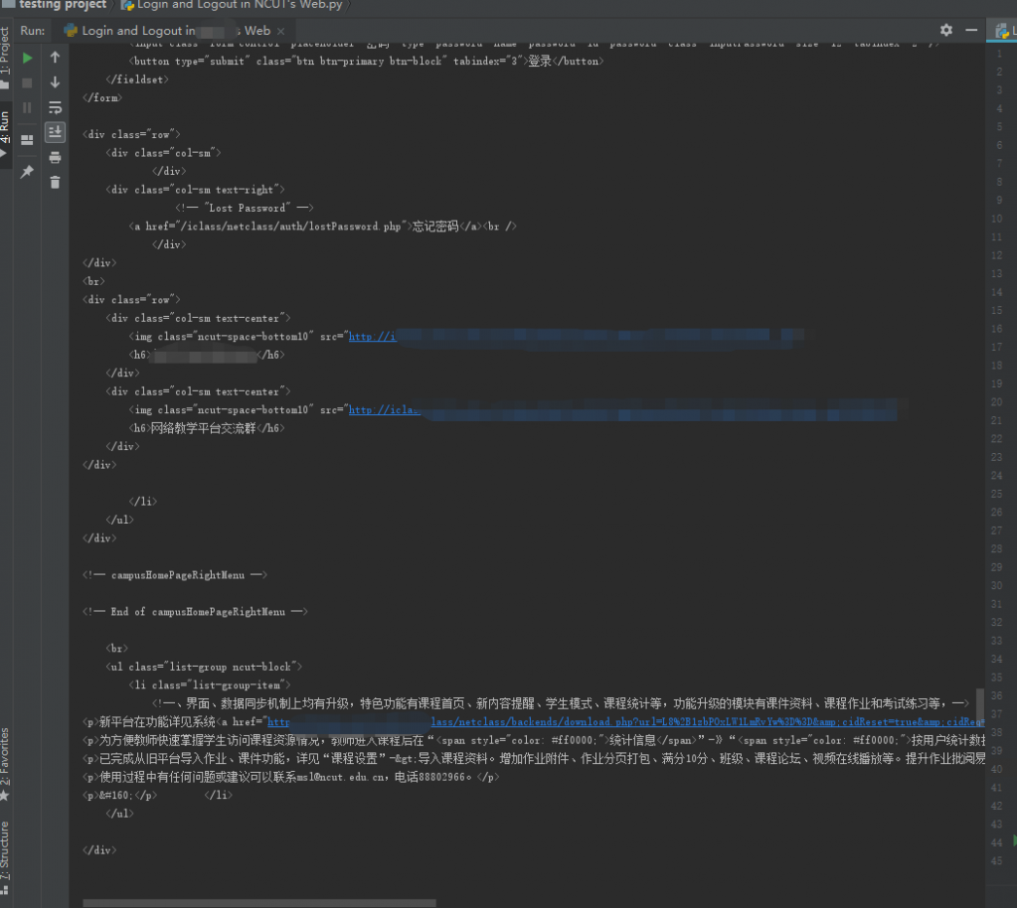The image size is (1017, 908).
Task: Open Run panel gear options menu
Action: 945,31
